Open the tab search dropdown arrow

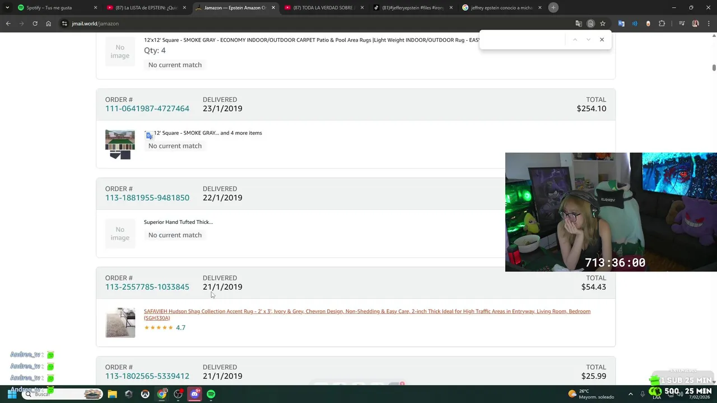[x=7, y=8]
